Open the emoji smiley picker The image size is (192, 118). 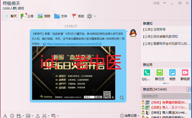tap(12, 116)
